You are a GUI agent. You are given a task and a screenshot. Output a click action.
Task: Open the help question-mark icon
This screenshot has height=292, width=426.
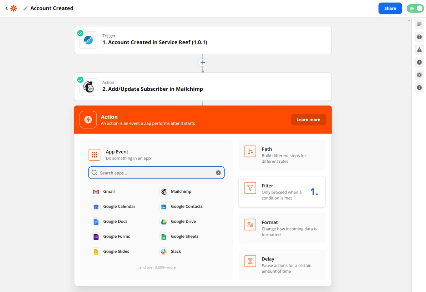pyautogui.click(x=419, y=37)
